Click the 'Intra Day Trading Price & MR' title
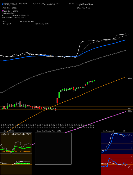The height and width of the screenshot is (175, 133). pyautogui.click(x=49, y=131)
